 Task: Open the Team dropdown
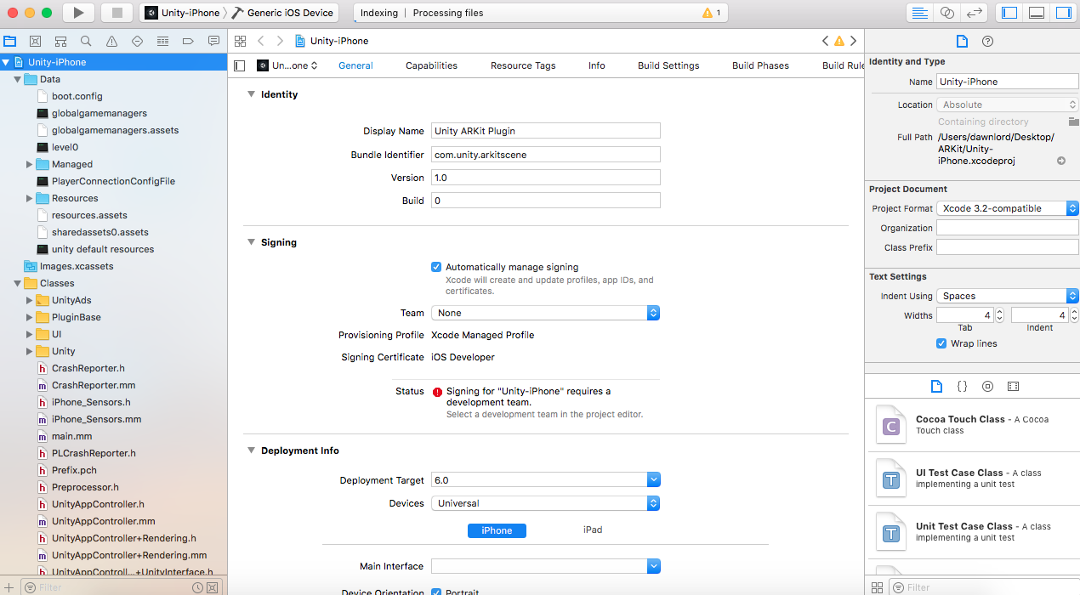tap(545, 312)
